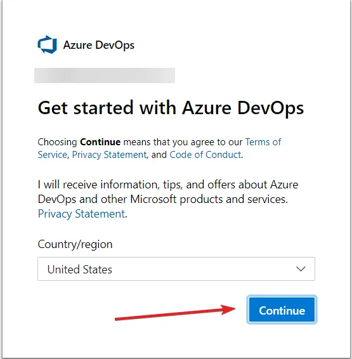Open the Privacy Statement link beside Code of Conduct
The height and width of the screenshot is (359, 352).
[109, 155]
